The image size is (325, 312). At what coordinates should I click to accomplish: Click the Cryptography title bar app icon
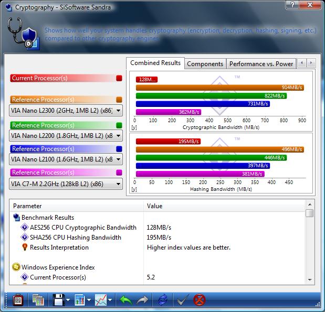9,7
